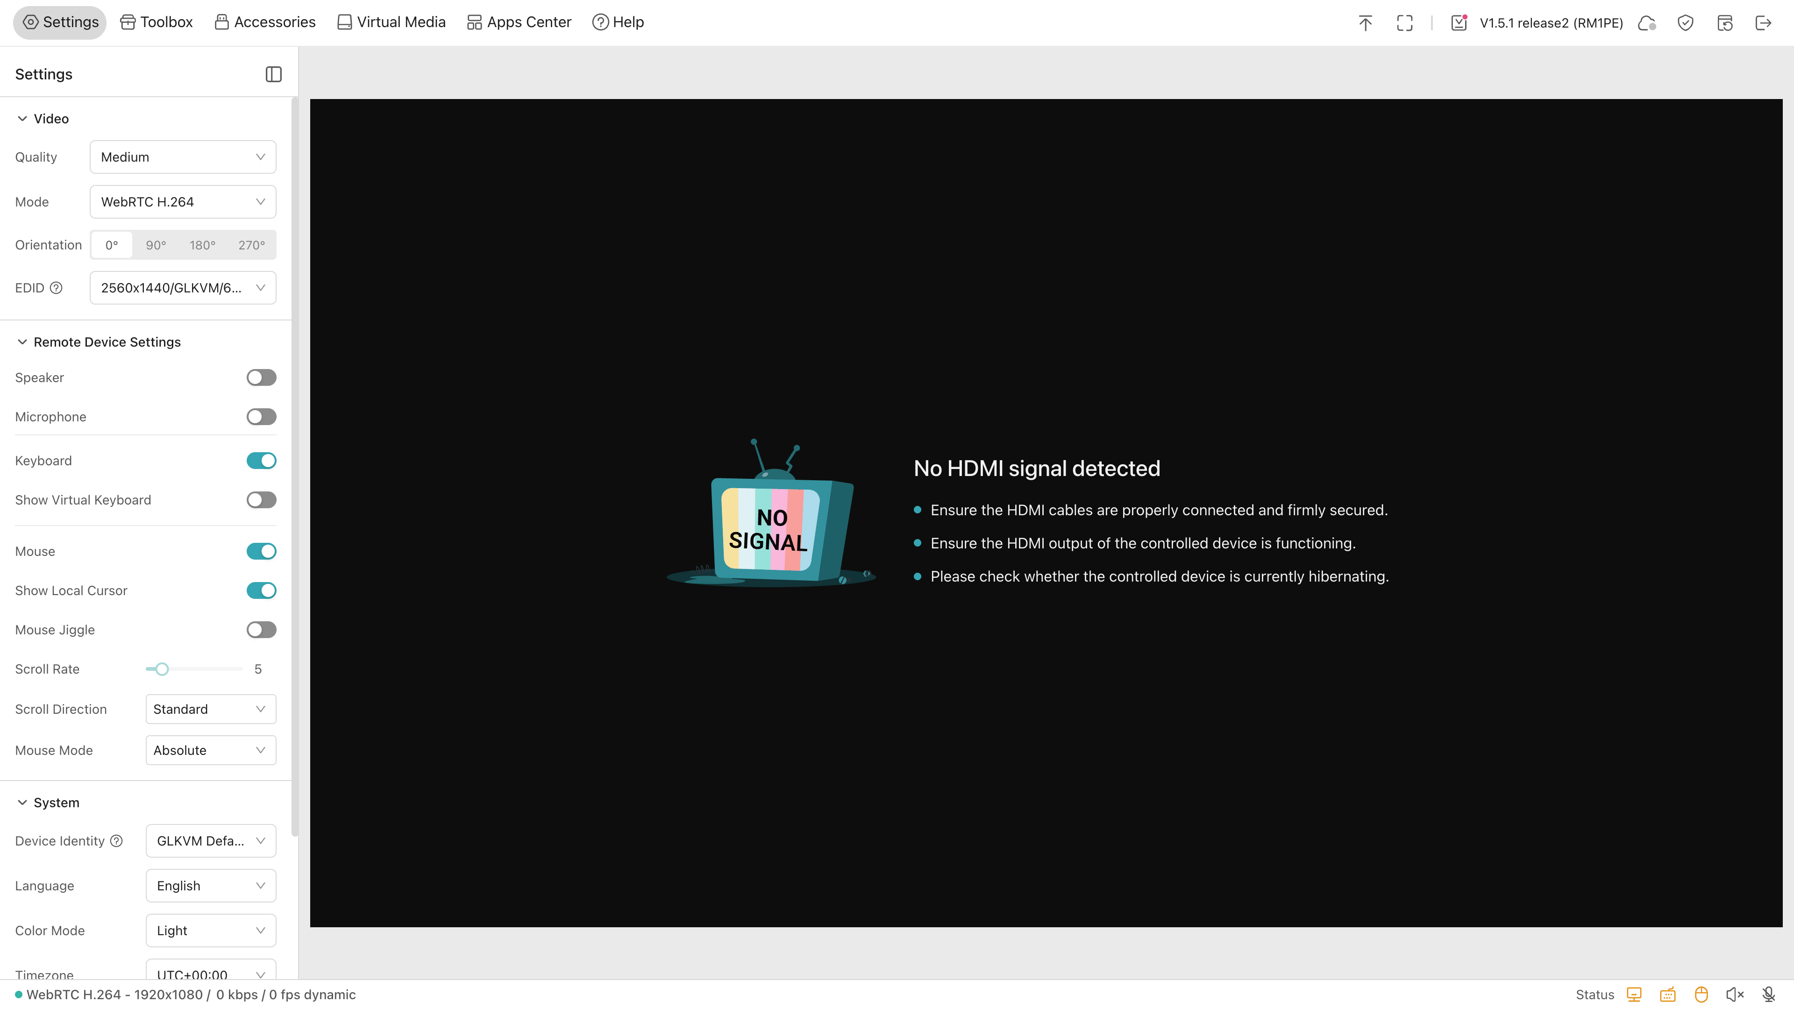Enable the Speaker toggle
The width and height of the screenshot is (1794, 1009).
261,377
